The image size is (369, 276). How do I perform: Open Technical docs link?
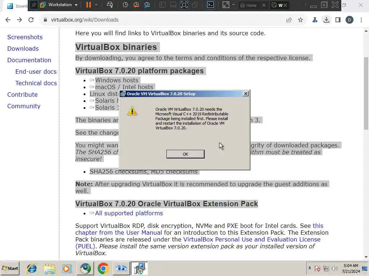pos(36,83)
